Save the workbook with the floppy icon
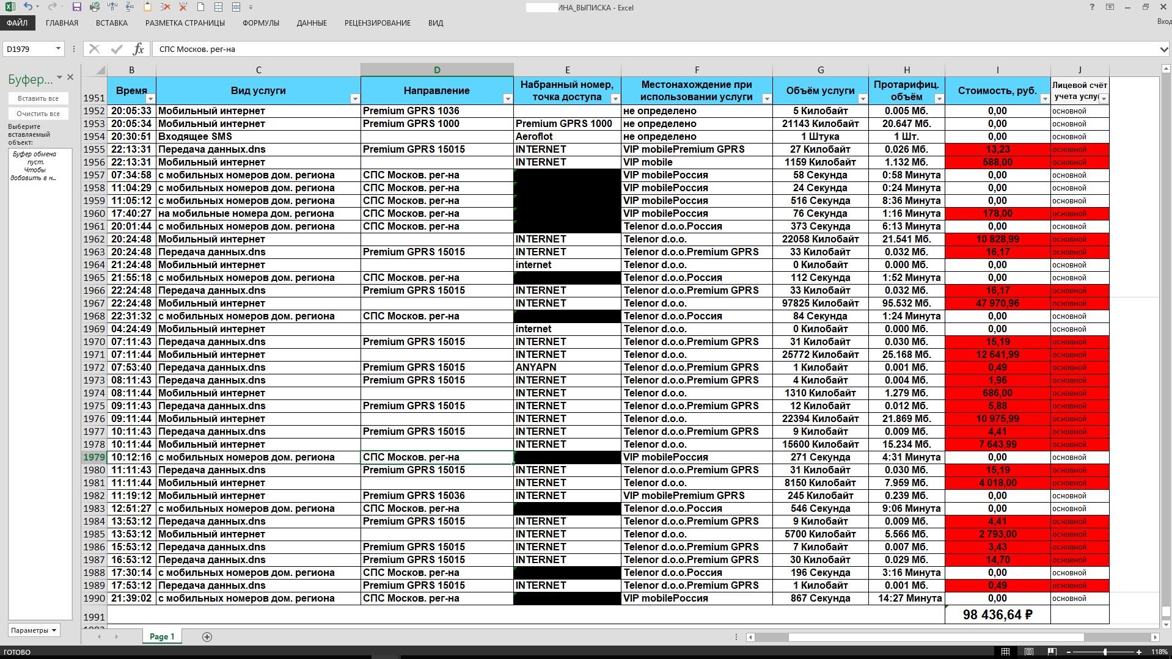The width and height of the screenshot is (1172, 659). [76, 7]
